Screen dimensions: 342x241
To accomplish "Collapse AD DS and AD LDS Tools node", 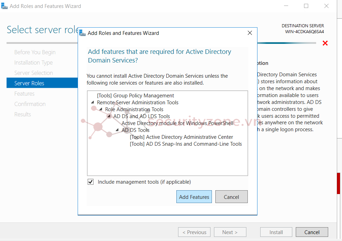I will pyautogui.click(x=109, y=116).
